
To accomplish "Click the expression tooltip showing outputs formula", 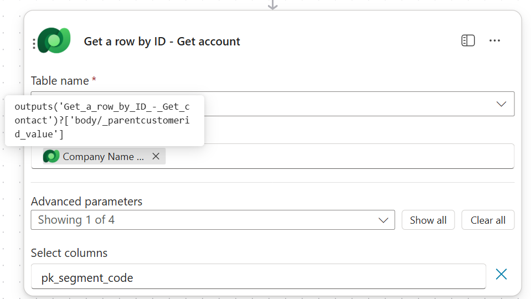I will coord(104,120).
